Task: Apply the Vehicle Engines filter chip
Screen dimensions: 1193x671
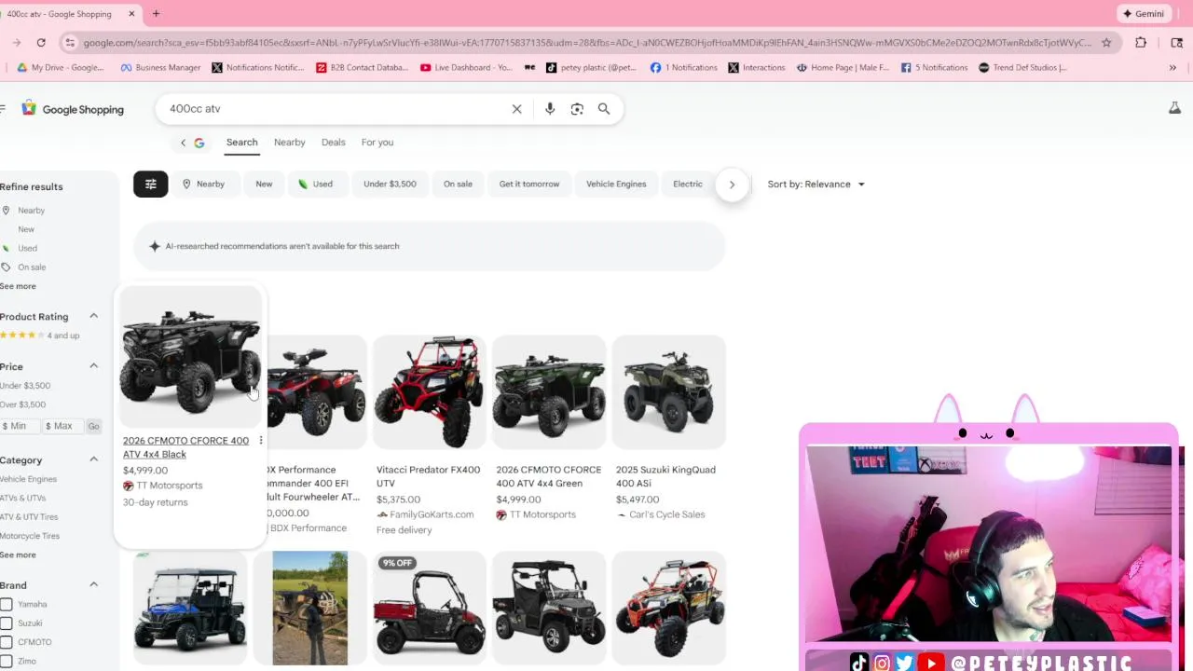Action: 616,184
